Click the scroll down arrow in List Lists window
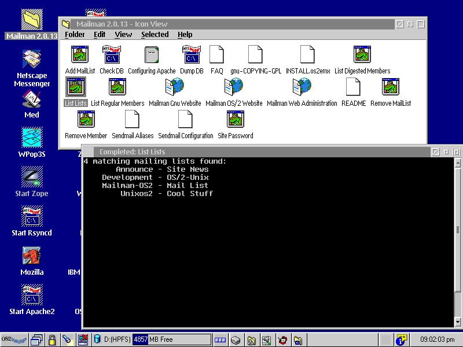The image size is (463, 347). [x=458, y=322]
